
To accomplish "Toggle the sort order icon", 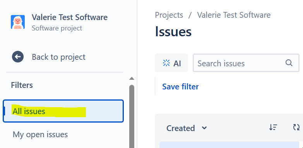I will [x=273, y=128].
